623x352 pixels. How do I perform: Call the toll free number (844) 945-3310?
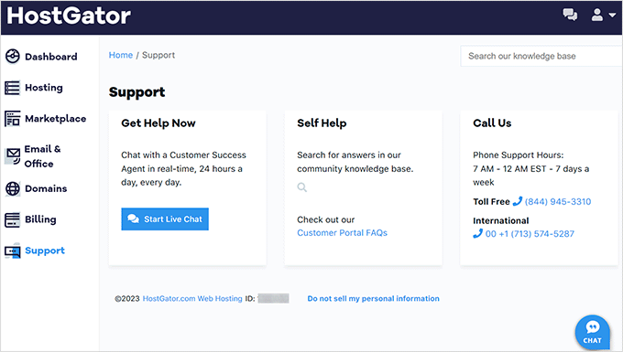[x=558, y=201]
